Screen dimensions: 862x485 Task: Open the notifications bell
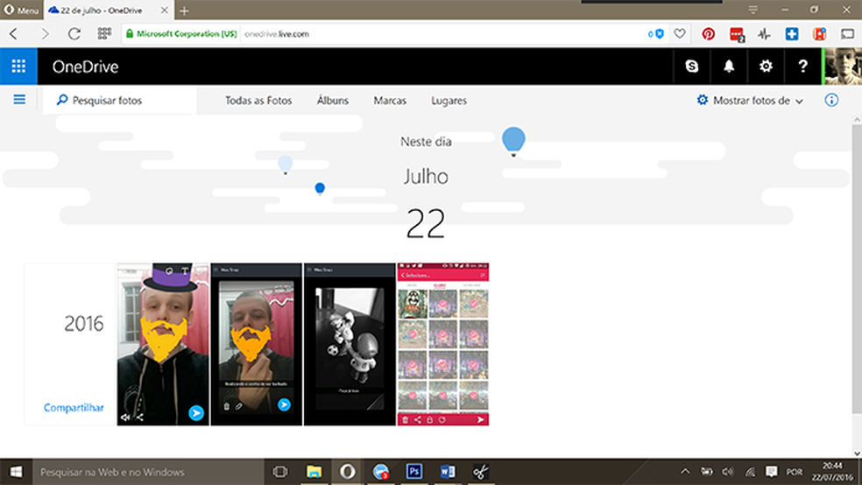(x=729, y=67)
